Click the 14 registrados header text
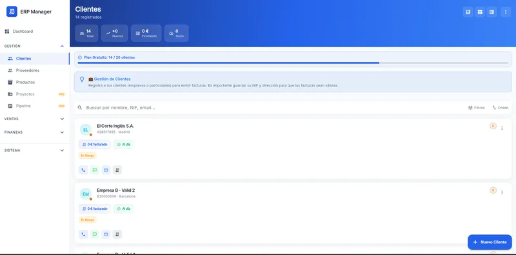Image resolution: width=516 pixels, height=255 pixels. 88,17
